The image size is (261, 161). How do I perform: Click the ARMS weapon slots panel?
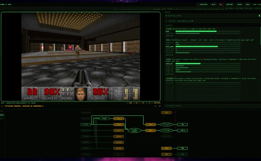[67, 94]
